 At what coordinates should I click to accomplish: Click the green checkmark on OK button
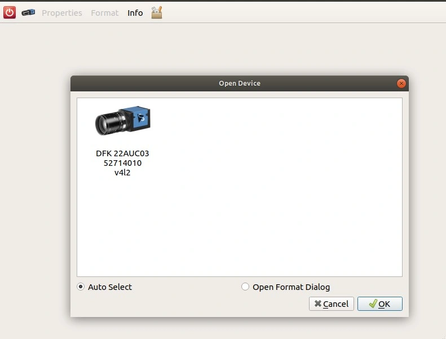coord(373,304)
